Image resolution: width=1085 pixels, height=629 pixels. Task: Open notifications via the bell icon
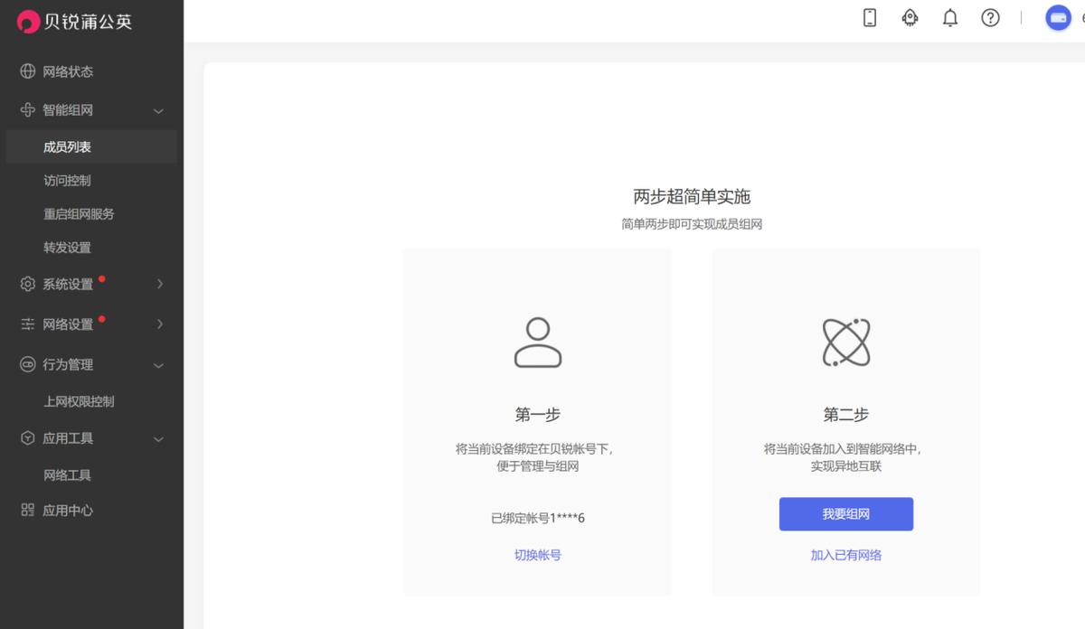(950, 17)
